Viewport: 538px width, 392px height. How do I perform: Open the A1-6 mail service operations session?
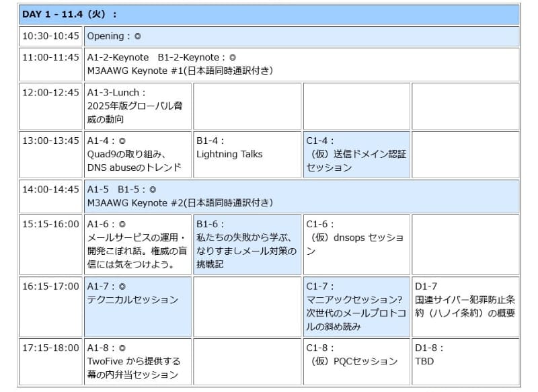134,242
